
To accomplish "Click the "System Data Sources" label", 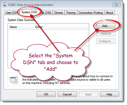I will [21, 20].
